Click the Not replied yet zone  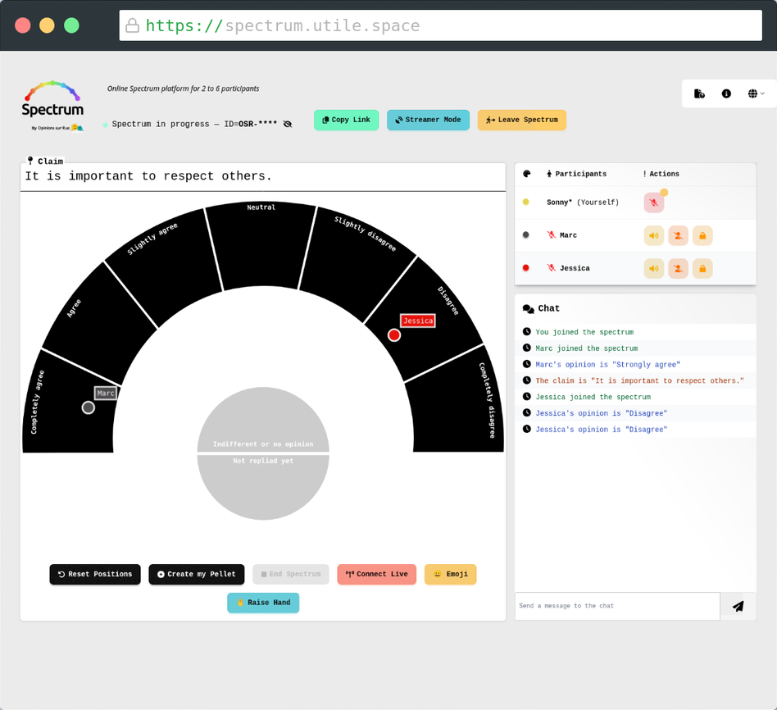point(263,487)
